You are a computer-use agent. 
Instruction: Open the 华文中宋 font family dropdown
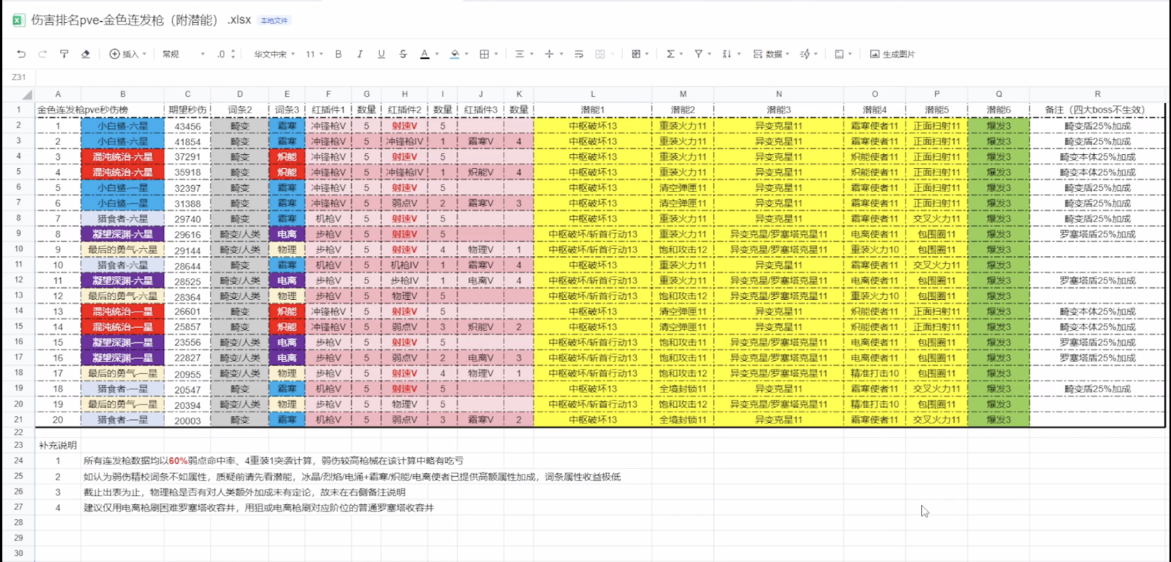274,54
